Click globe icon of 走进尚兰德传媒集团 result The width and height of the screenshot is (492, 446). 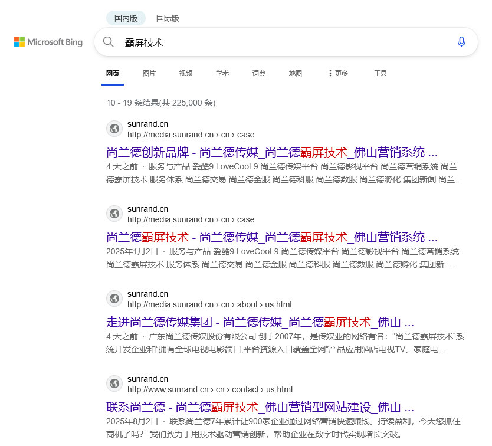point(114,299)
